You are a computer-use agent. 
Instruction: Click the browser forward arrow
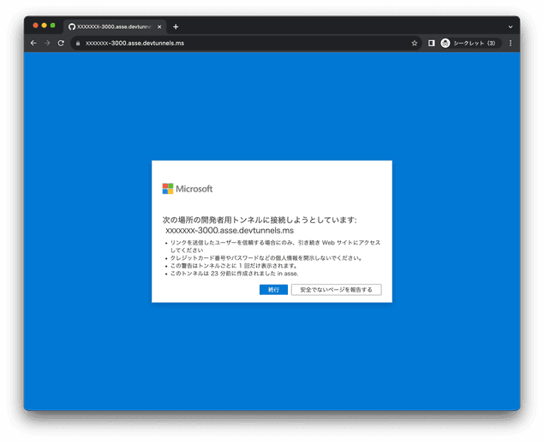[x=47, y=43]
